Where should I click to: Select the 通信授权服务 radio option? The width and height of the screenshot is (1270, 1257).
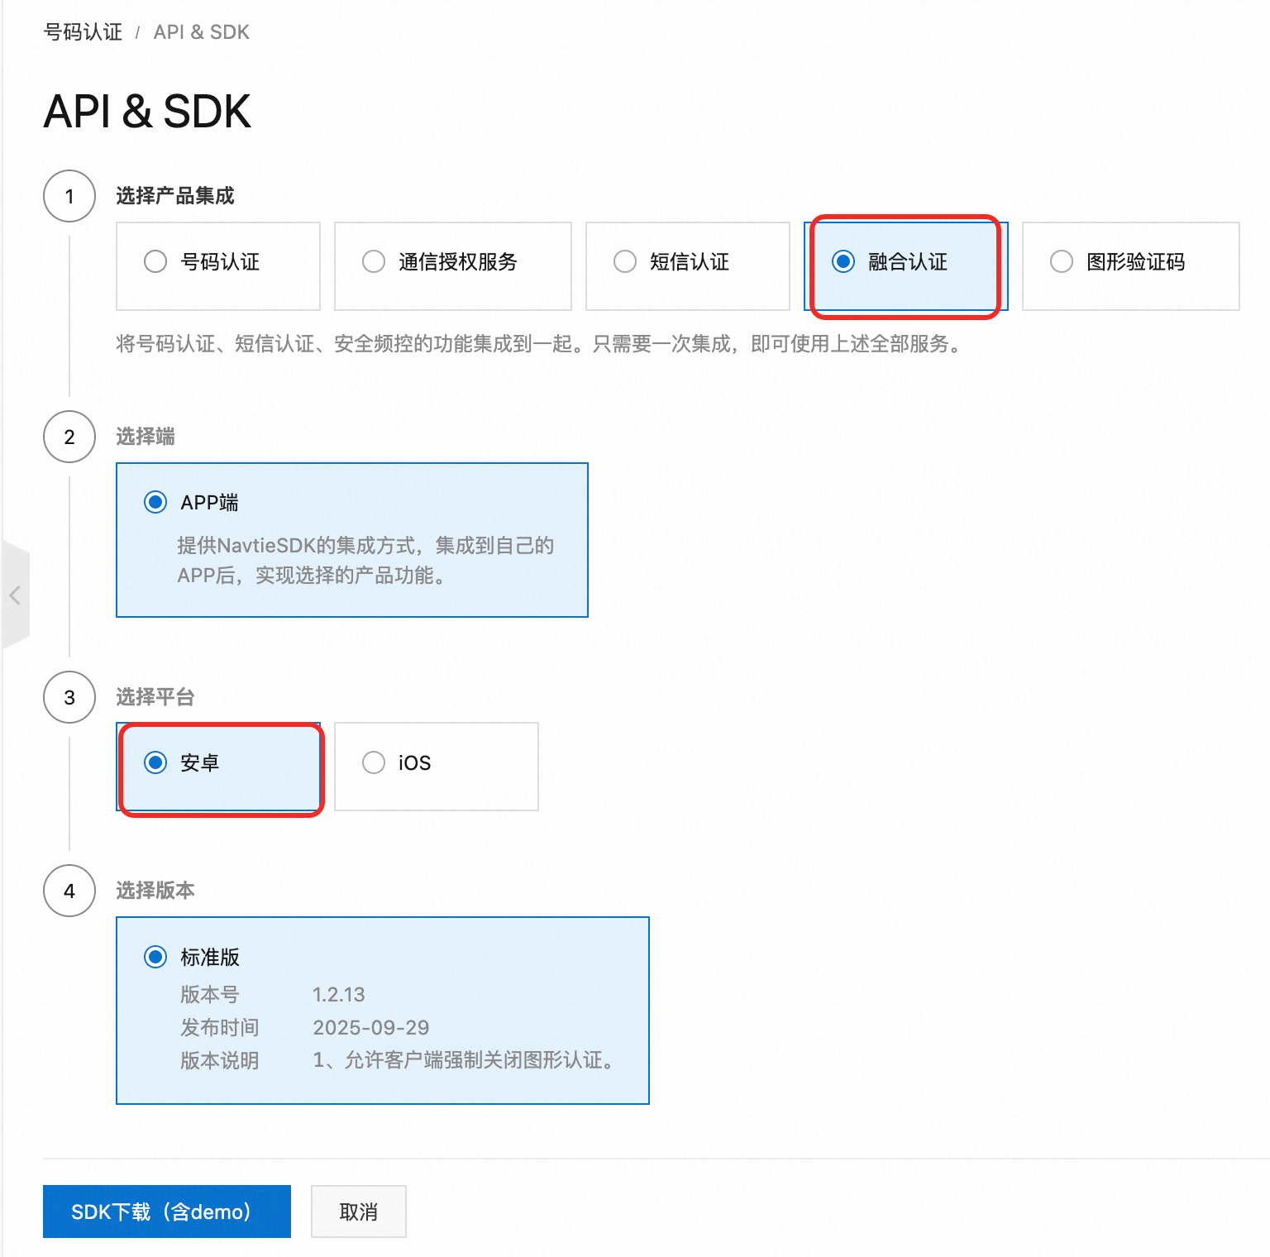click(453, 265)
